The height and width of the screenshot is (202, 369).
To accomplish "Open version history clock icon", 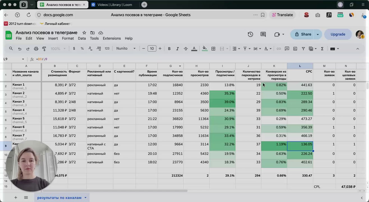I will (x=250, y=34).
